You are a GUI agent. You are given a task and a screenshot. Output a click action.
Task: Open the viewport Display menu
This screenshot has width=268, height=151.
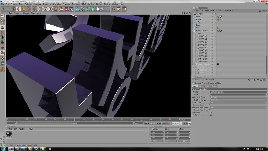pos(26,13)
